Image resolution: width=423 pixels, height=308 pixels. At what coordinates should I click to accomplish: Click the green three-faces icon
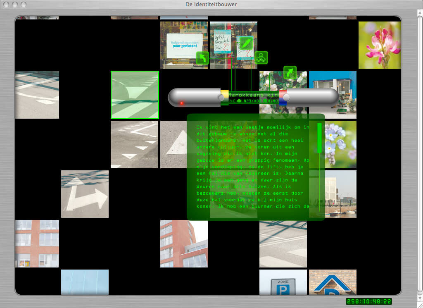click(x=261, y=58)
